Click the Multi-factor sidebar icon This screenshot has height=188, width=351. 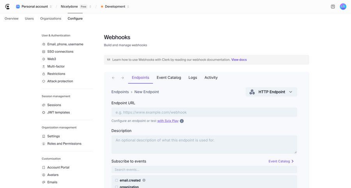click(44, 66)
